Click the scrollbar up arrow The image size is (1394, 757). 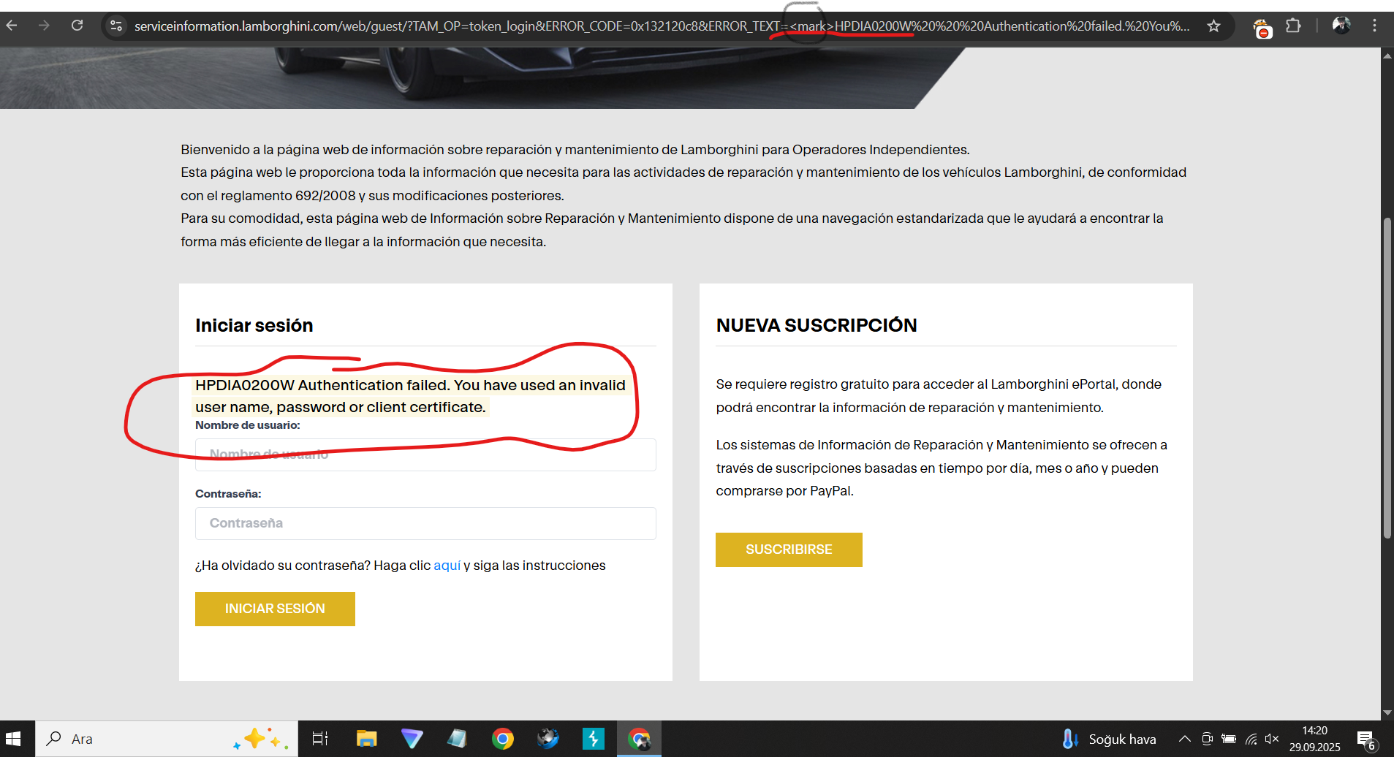(1387, 55)
